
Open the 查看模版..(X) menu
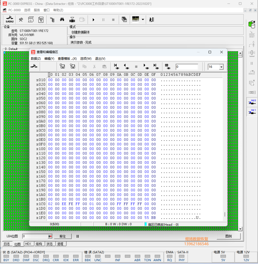(x=67, y=59)
